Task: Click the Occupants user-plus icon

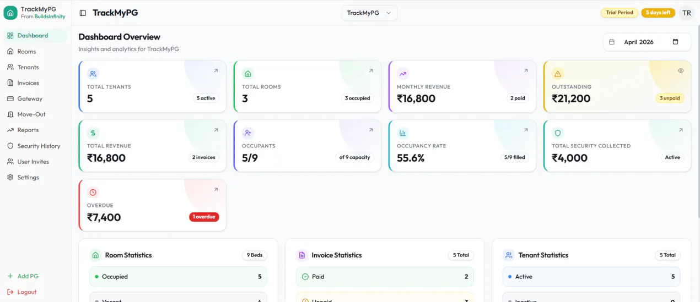Action: tap(248, 133)
